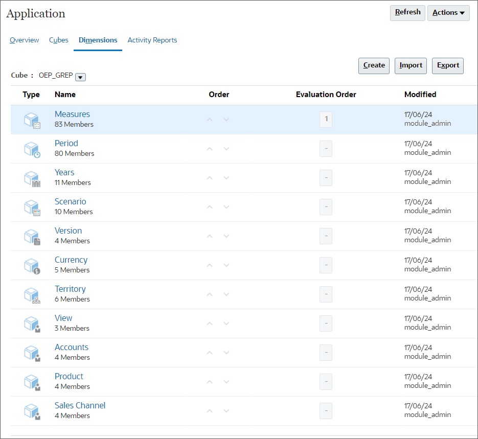The height and width of the screenshot is (439, 478).
Task: Open the Years dimension link
Action: 64,172
